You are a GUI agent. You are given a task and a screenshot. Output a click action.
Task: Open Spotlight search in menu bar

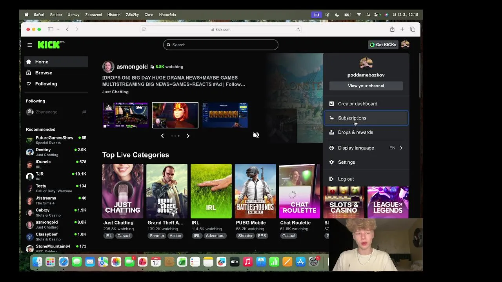(368, 15)
